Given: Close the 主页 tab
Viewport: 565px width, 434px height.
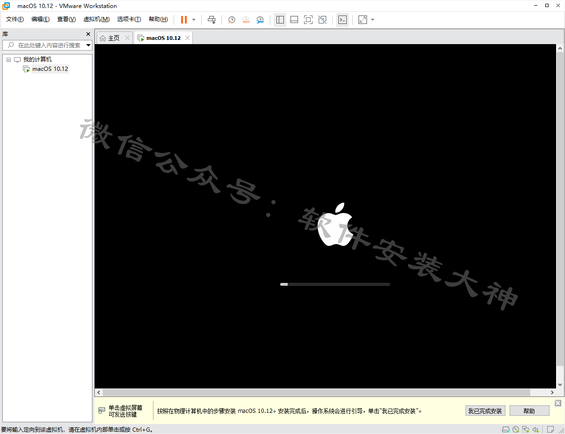Looking at the screenshot, I should [x=127, y=38].
